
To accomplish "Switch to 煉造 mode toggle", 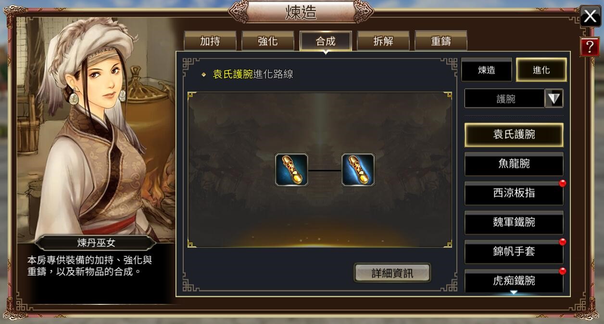I will (x=487, y=70).
